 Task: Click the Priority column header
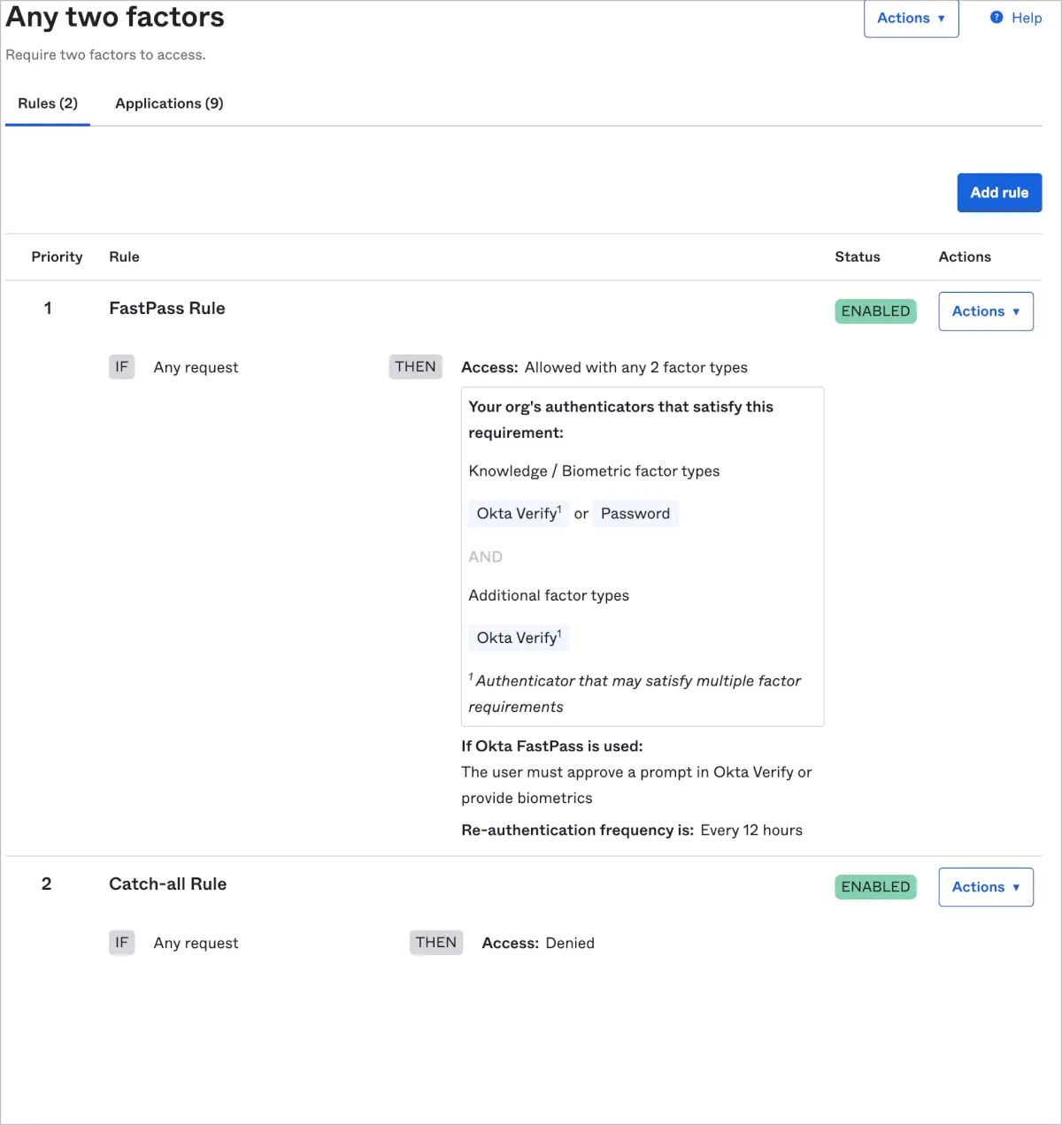(57, 257)
